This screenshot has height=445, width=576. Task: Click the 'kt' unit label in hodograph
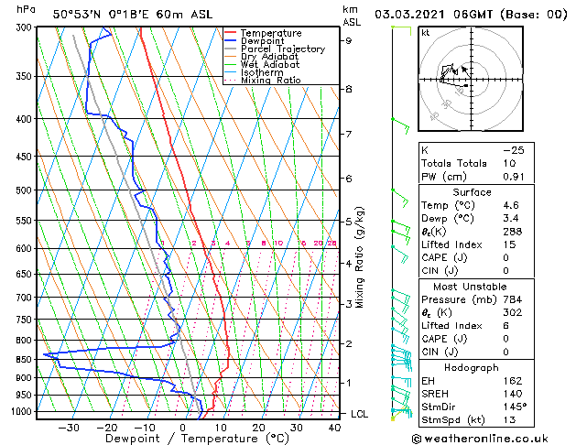426,33
